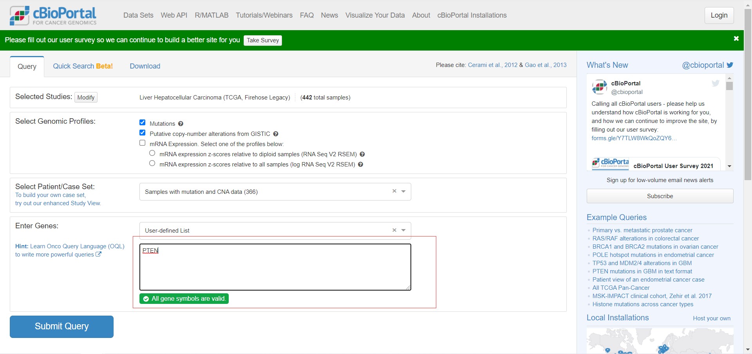Switch to Quick Search Beta tab
Viewport: 752px width, 354px height.
click(83, 66)
